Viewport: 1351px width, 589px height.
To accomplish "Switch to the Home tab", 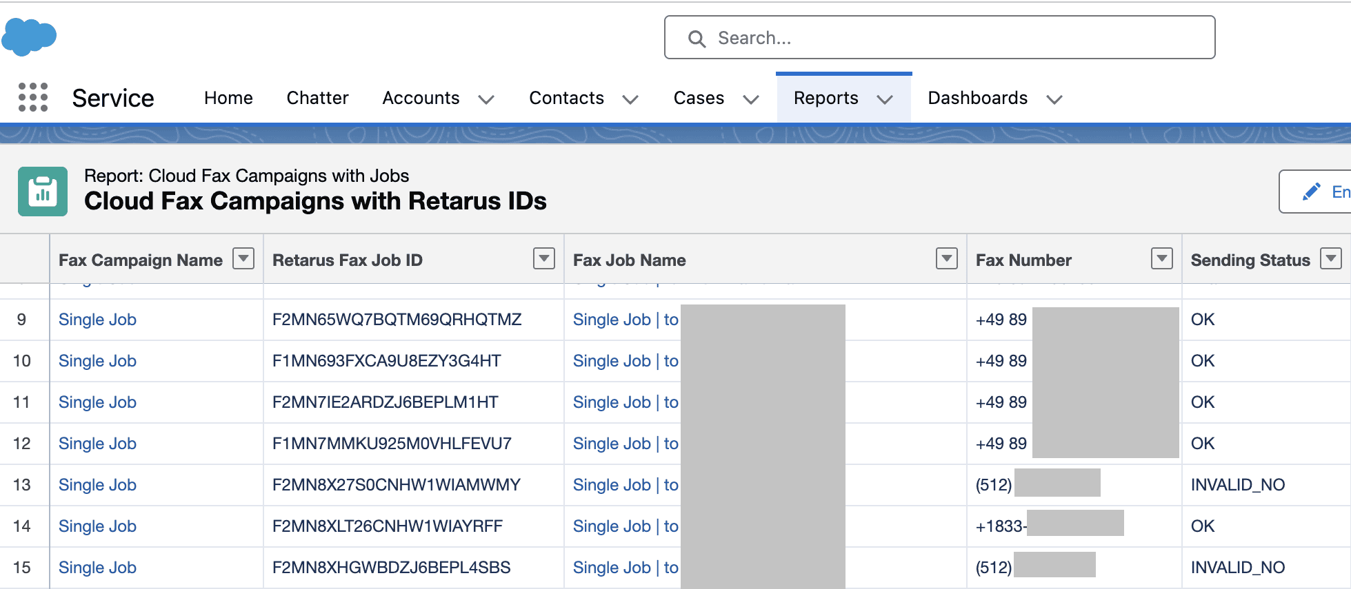I will coord(228,99).
